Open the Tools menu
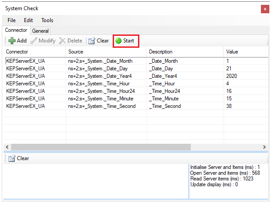This screenshot has width=272, height=203. click(47, 20)
